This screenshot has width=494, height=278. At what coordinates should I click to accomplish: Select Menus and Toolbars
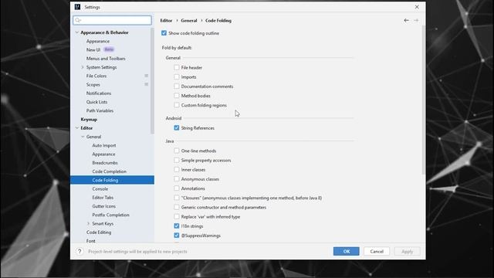pos(106,59)
